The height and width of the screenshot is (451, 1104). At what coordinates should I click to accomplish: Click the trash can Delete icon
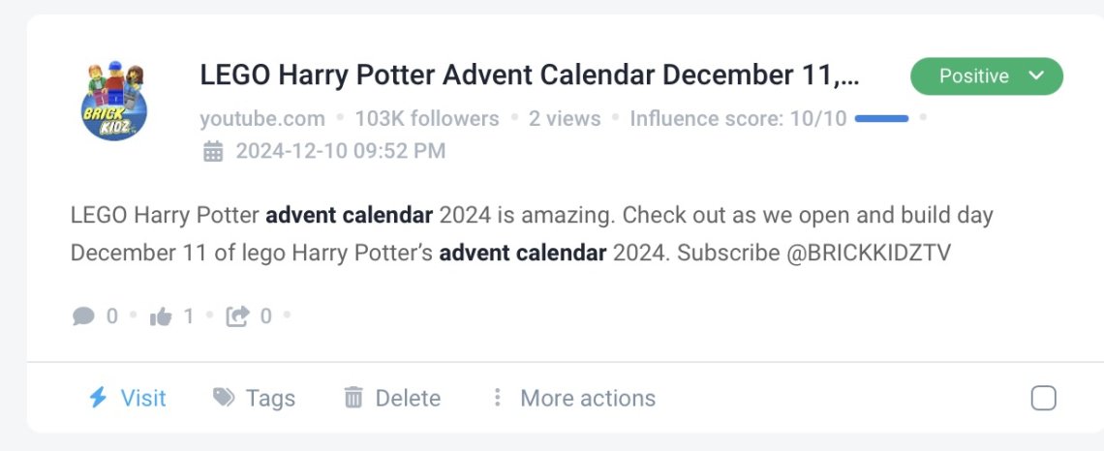pyautogui.click(x=353, y=398)
